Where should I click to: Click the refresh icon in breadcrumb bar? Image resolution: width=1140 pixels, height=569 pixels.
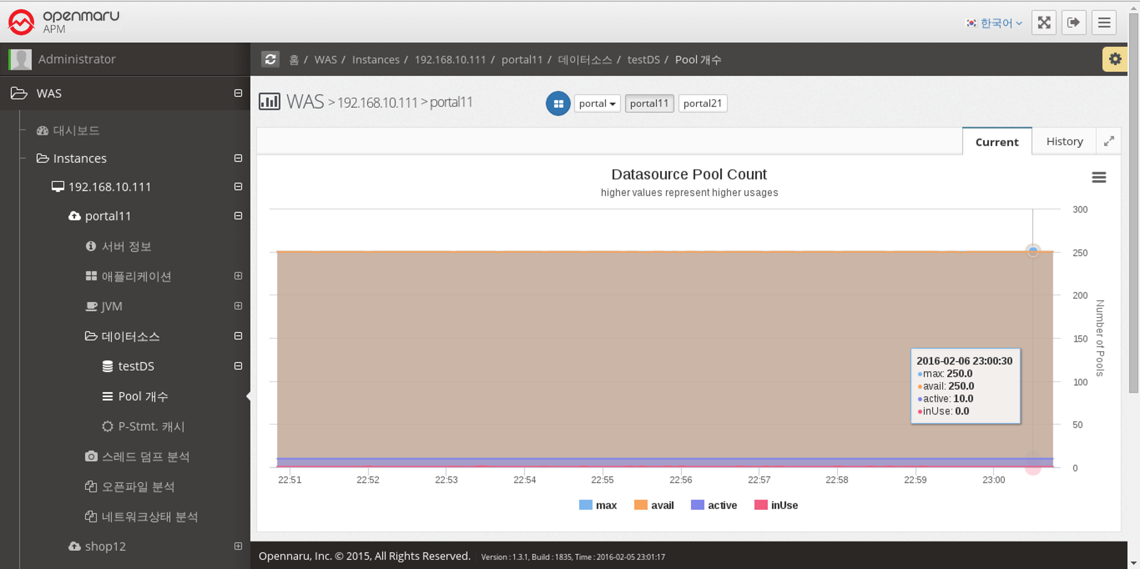pyautogui.click(x=270, y=59)
